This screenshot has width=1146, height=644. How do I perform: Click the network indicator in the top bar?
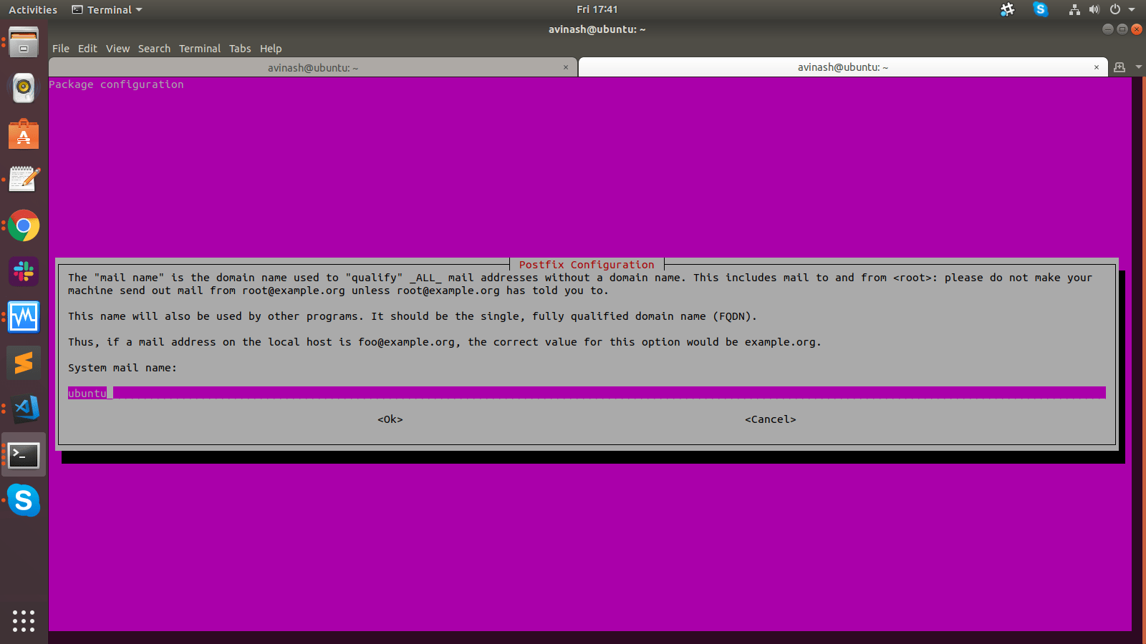[x=1074, y=9]
